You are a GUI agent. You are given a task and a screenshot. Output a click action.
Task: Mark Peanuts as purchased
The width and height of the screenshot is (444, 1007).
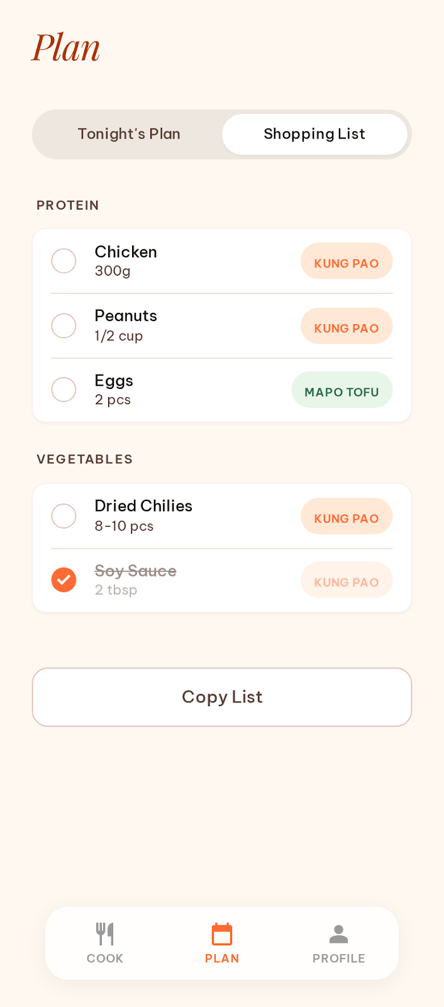(64, 325)
